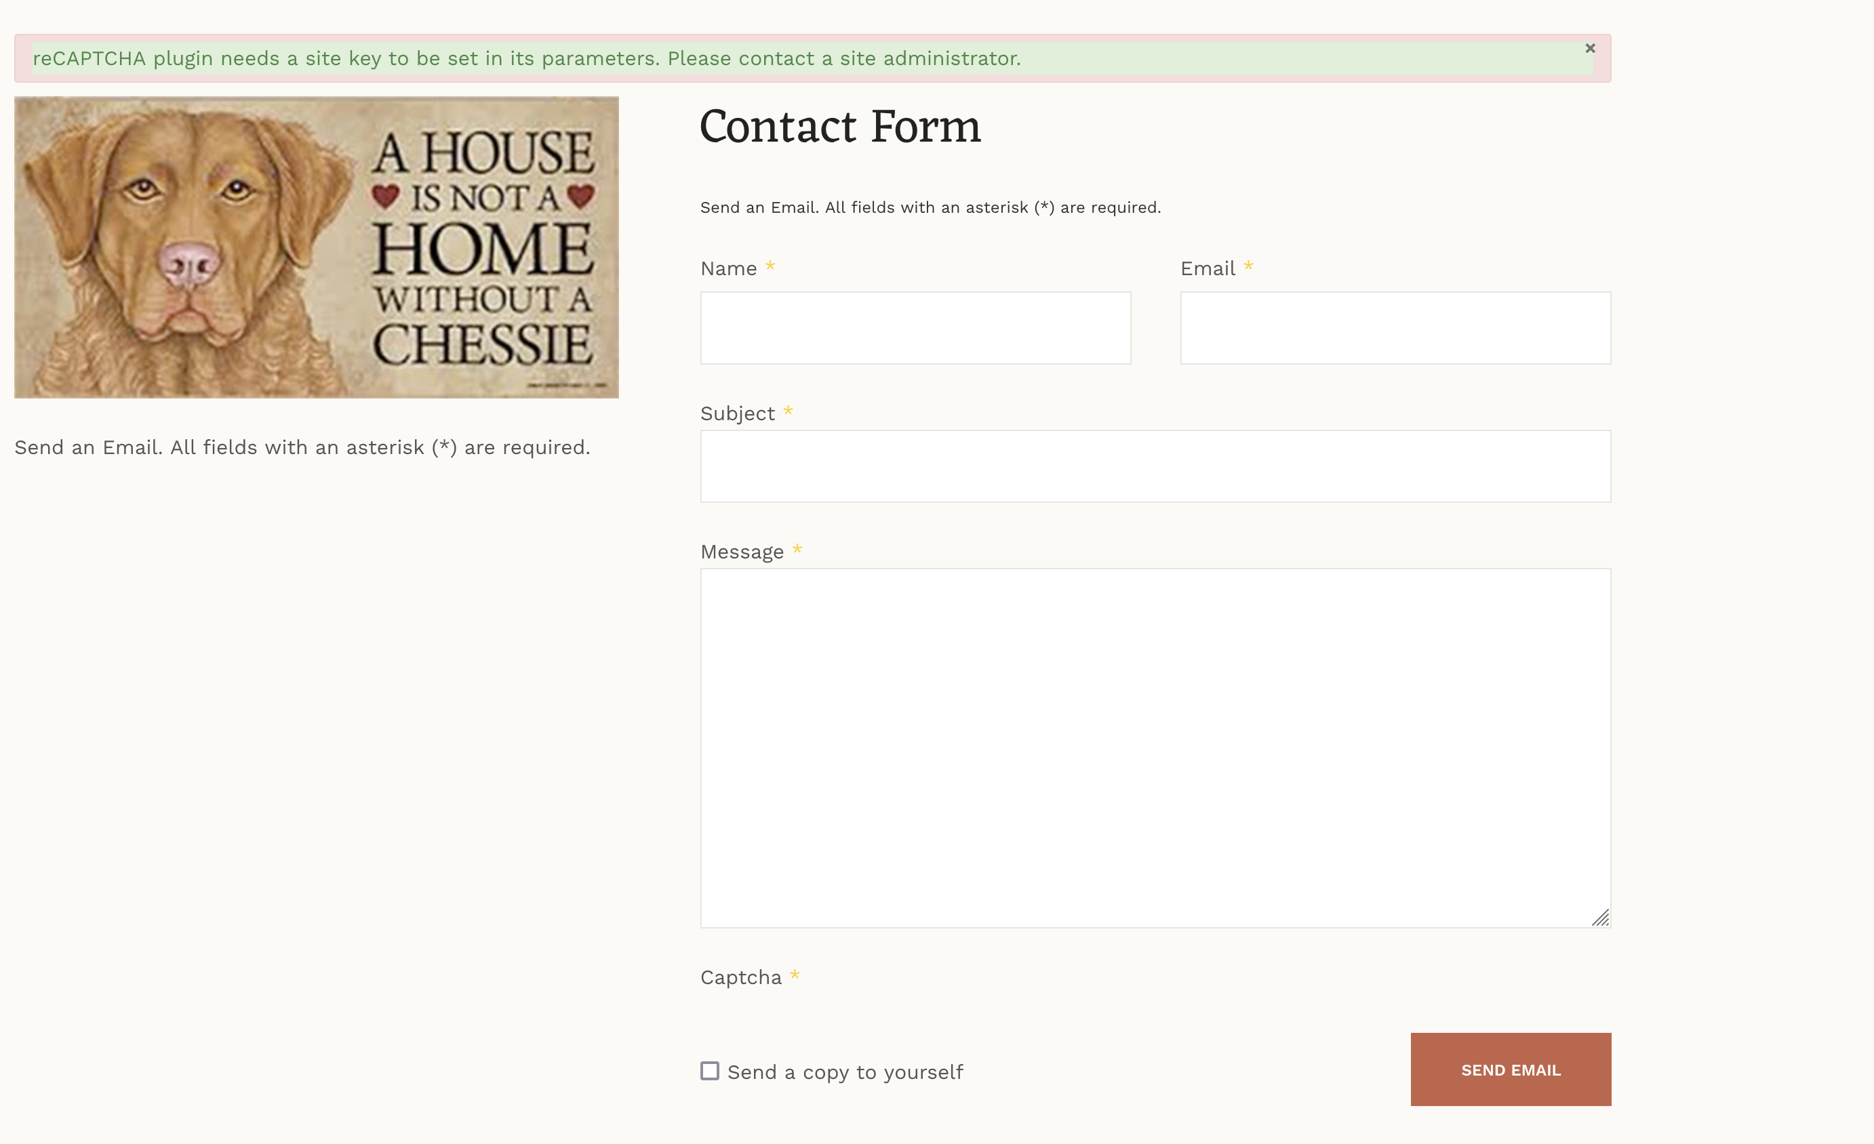Select the Subject field label
Screen dimensions: 1874x1144
(737, 413)
